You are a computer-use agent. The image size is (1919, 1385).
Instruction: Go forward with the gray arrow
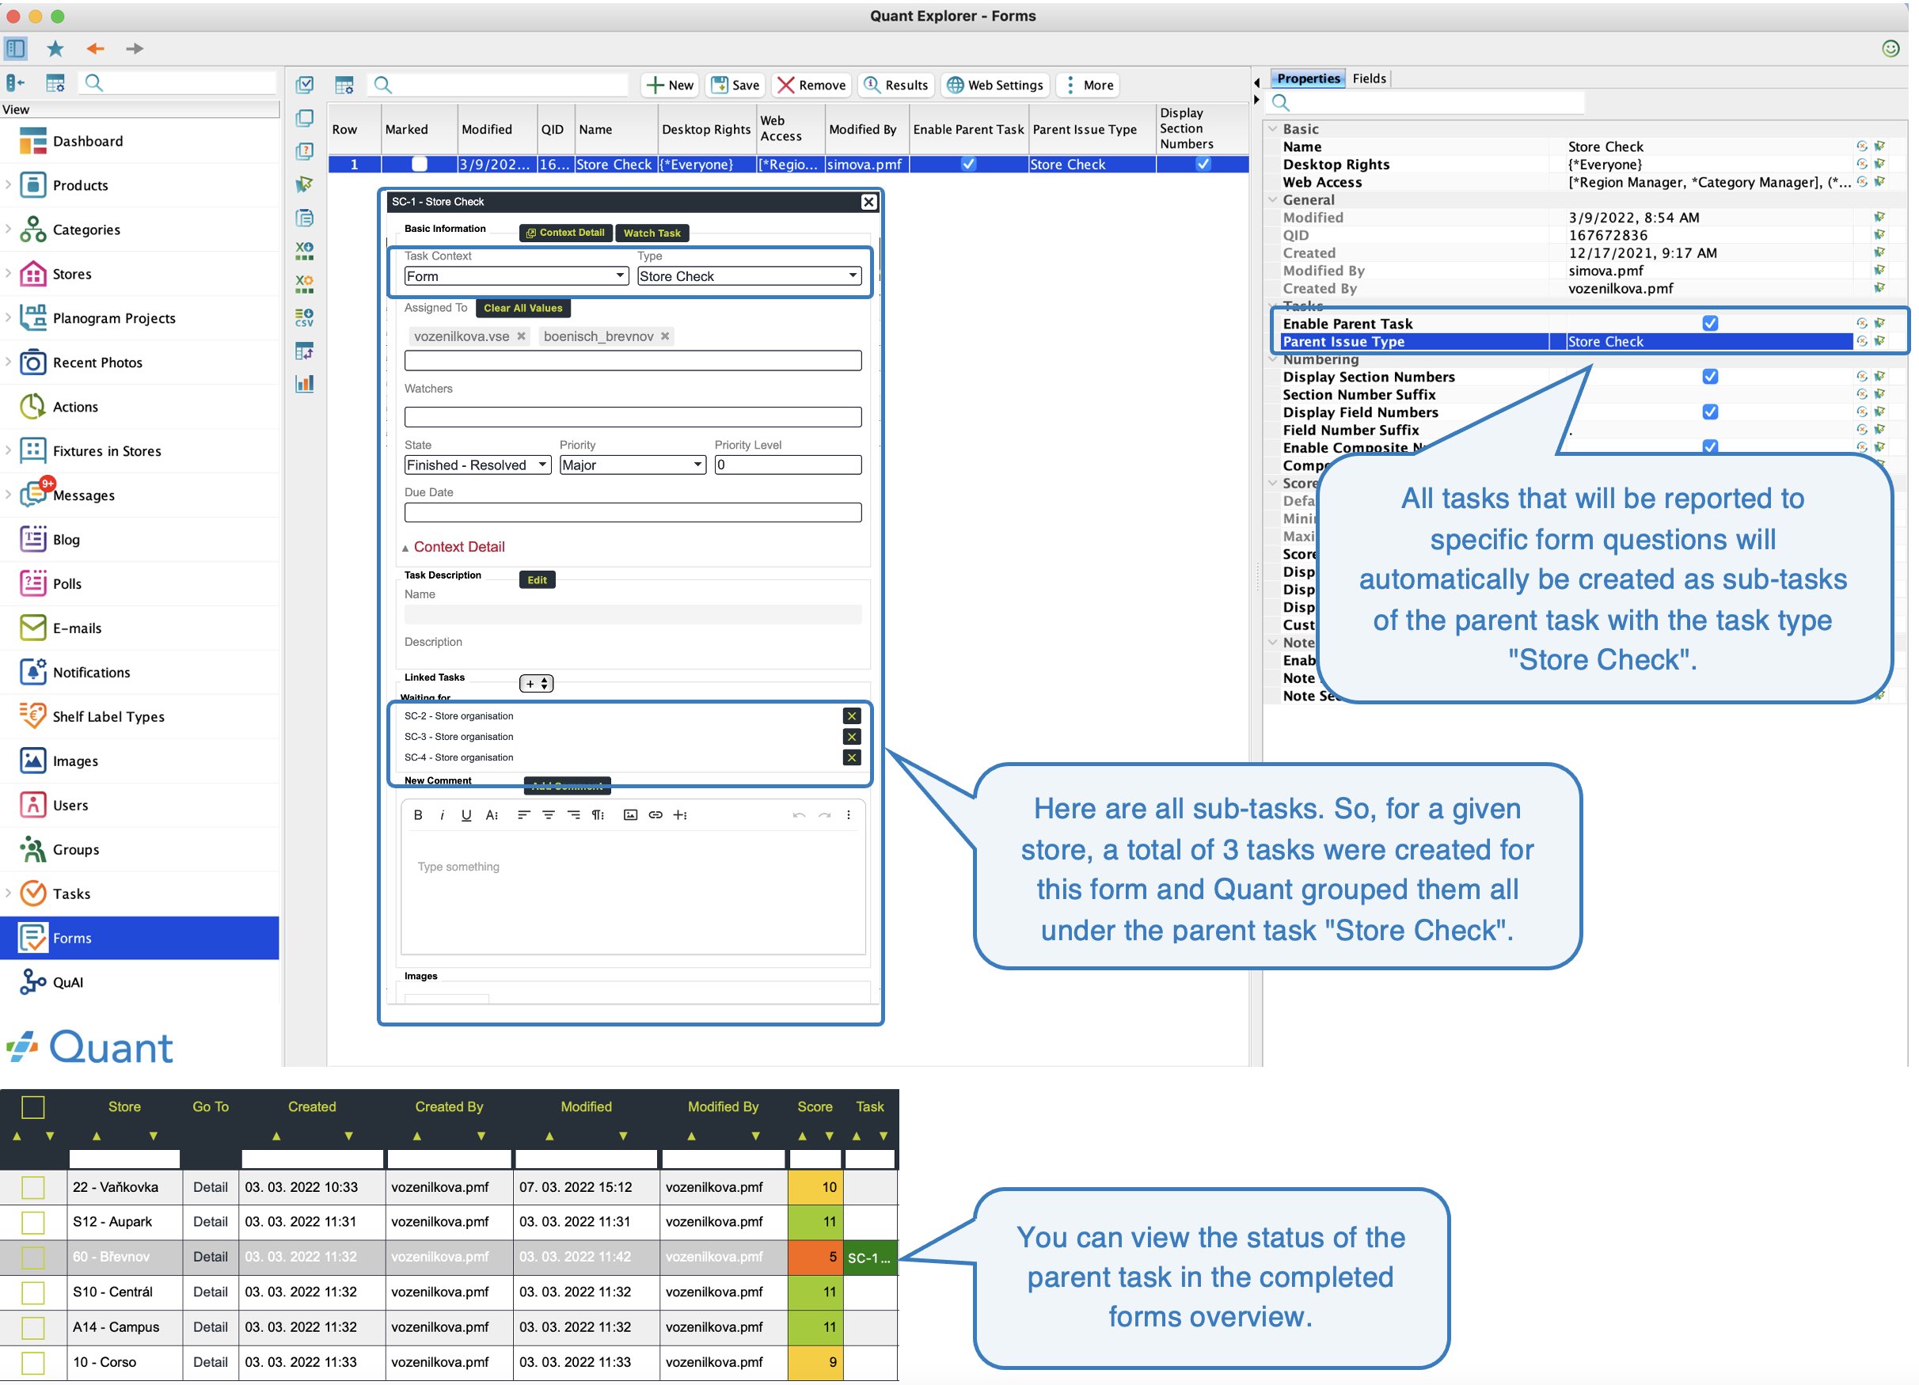pos(135,48)
